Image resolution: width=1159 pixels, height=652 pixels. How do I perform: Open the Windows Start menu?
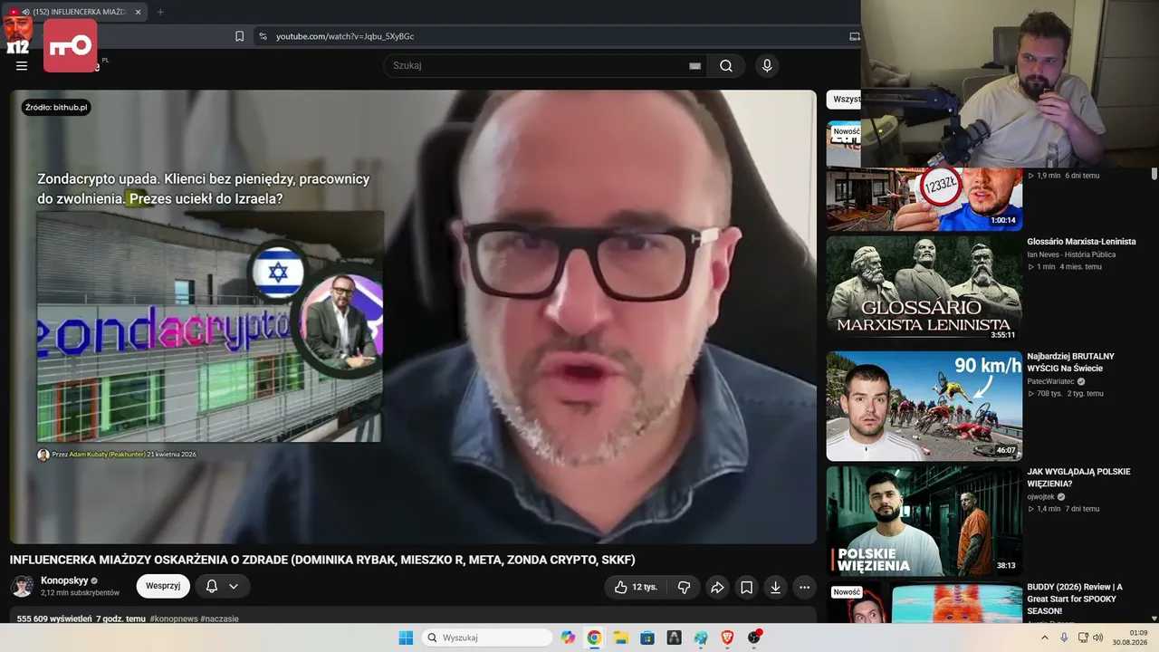pyautogui.click(x=406, y=638)
